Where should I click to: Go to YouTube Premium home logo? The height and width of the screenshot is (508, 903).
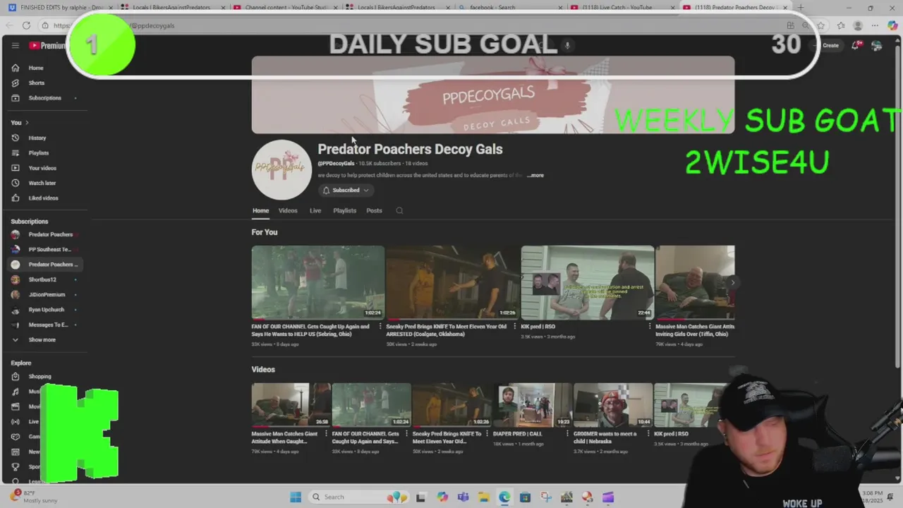point(47,45)
